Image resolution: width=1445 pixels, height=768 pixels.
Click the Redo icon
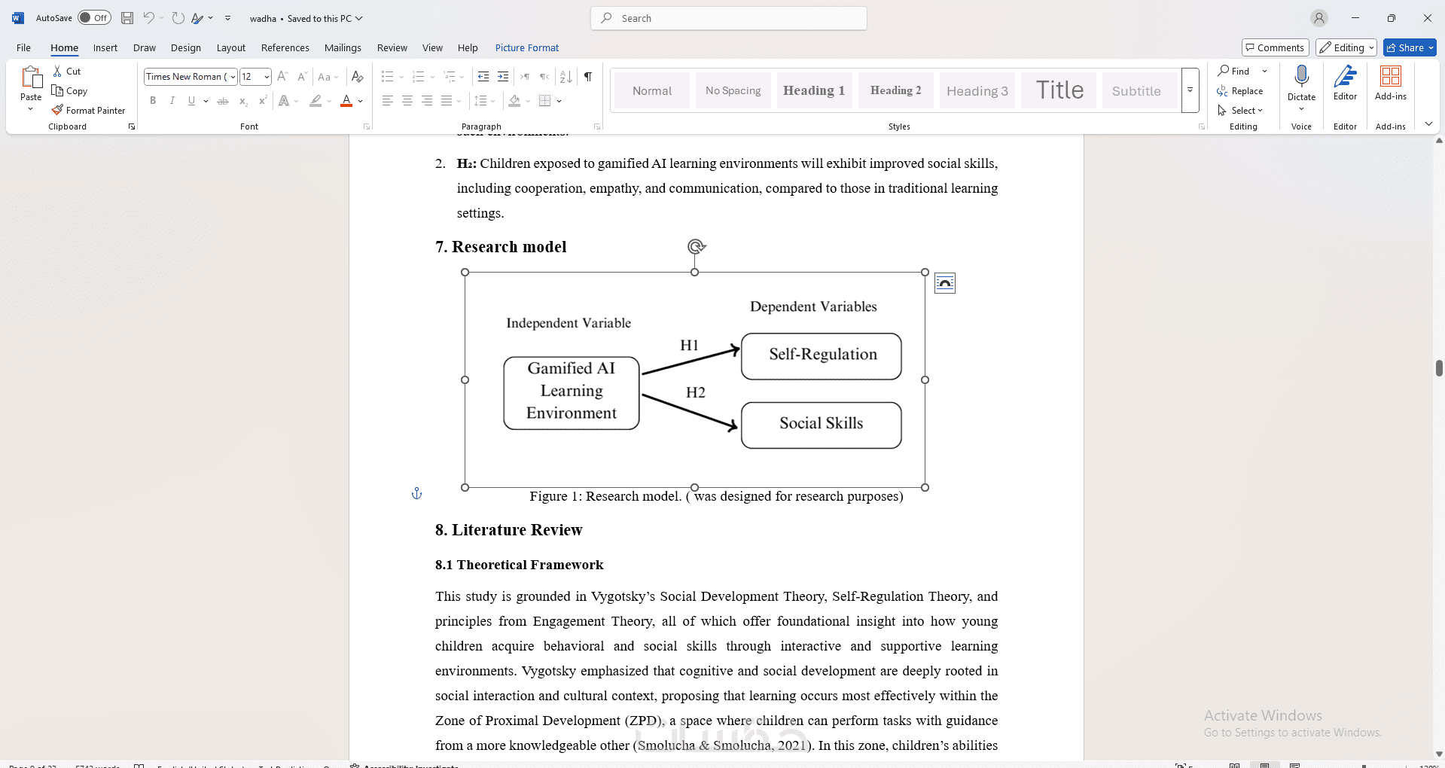coord(178,18)
